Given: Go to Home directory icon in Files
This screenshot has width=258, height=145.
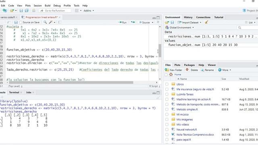Looking at the screenshot, I should [171, 75].
